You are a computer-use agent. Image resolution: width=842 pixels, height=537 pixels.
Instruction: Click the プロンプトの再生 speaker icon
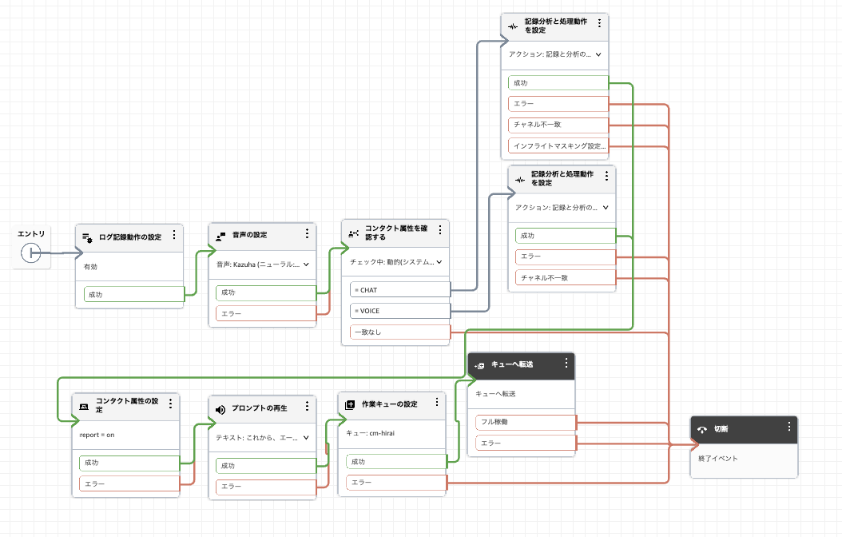pyautogui.click(x=220, y=409)
